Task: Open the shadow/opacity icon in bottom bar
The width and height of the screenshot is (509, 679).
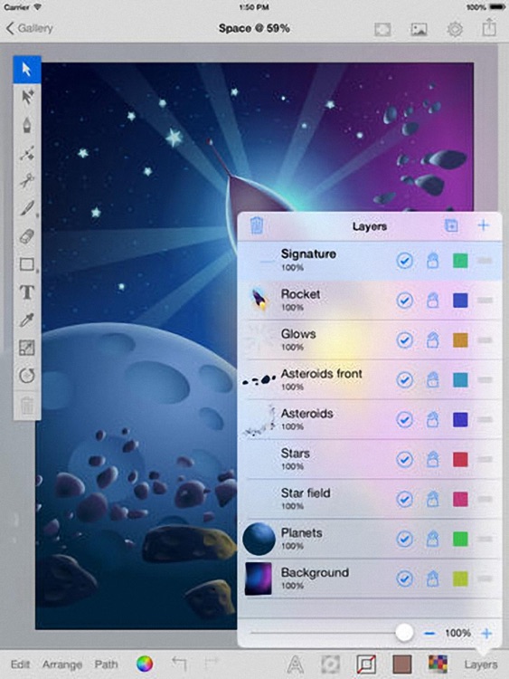Action: coord(330,664)
